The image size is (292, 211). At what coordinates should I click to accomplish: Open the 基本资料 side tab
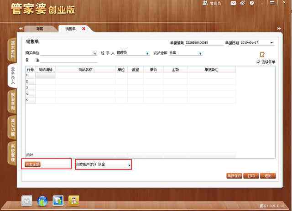pyautogui.click(x=12, y=50)
